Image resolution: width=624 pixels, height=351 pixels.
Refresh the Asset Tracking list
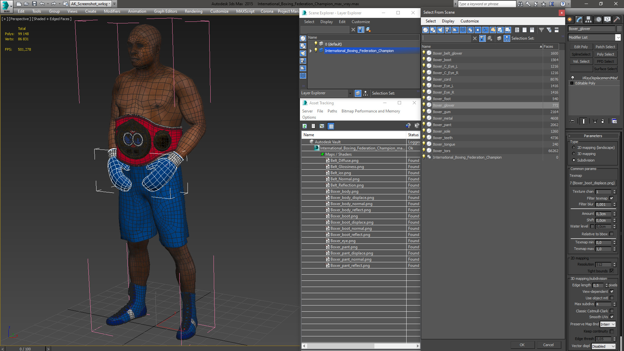pyautogui.click(x=305, y=126)
